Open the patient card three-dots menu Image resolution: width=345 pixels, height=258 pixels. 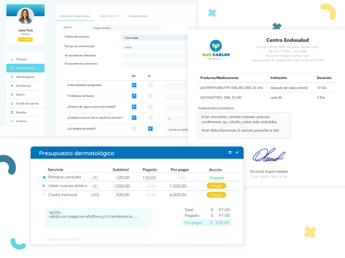(x=42, y=7)
